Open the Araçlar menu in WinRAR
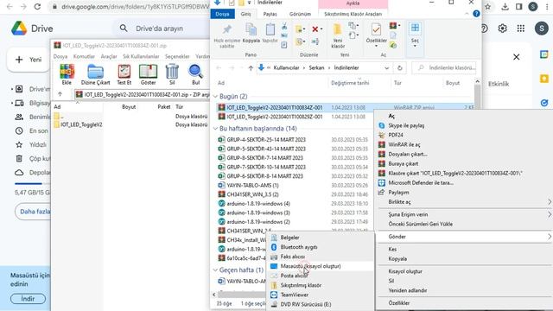 pos(109,56)
